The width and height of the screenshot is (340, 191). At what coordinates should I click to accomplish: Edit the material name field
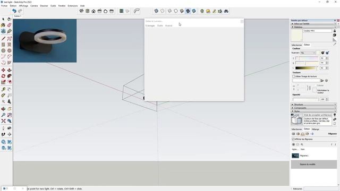click(x=318, y=31)
